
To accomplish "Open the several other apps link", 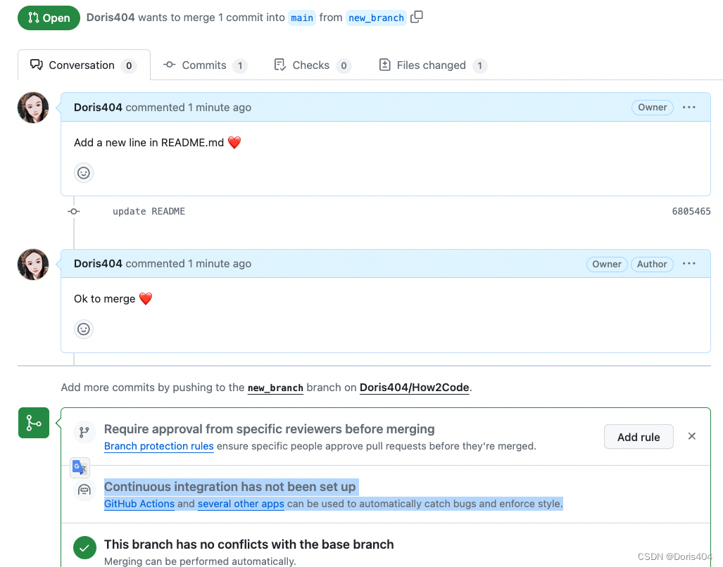I will click(x=241, y=504).
